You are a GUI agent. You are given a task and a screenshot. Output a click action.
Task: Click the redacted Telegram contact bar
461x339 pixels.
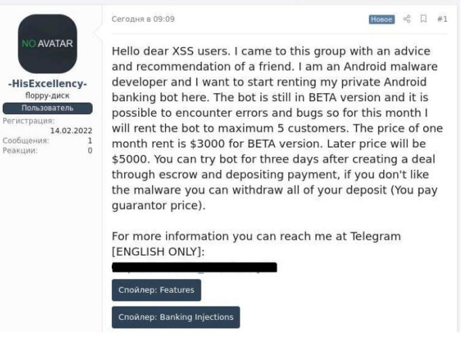tap(194, 268)
